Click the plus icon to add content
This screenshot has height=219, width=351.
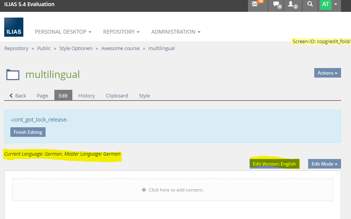click(x=144, y=190)
